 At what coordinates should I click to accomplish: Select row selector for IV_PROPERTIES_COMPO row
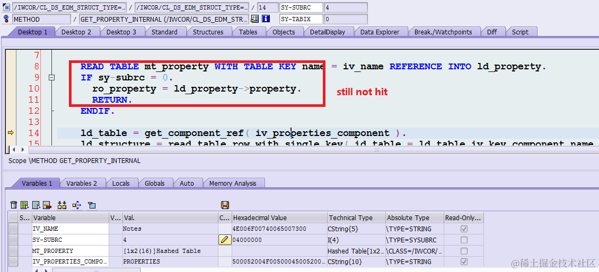click(x=14, y=262)
